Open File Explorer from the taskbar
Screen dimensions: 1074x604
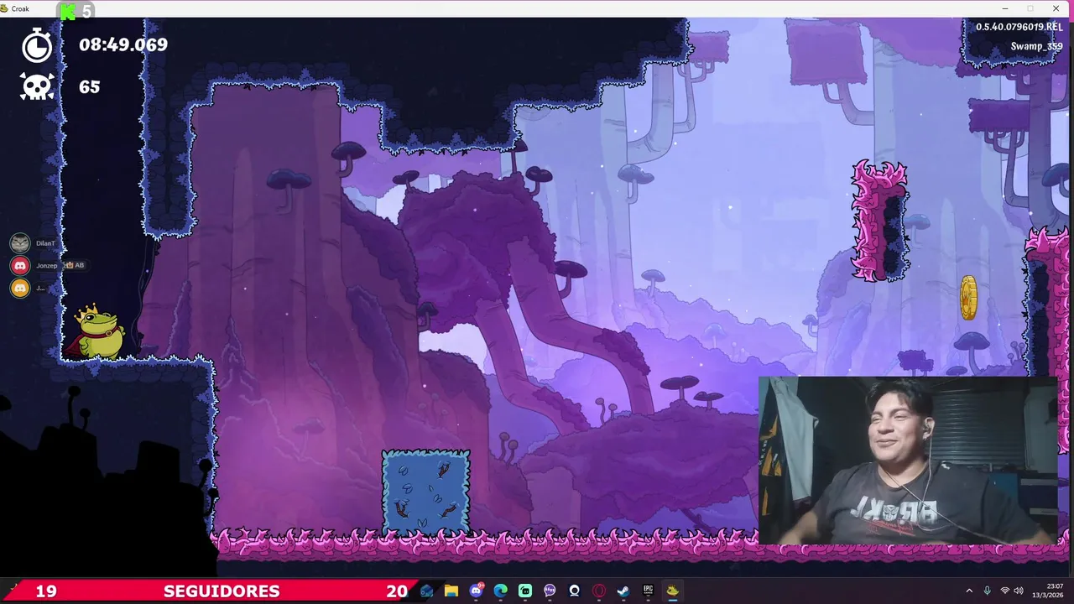pos(451,591)
